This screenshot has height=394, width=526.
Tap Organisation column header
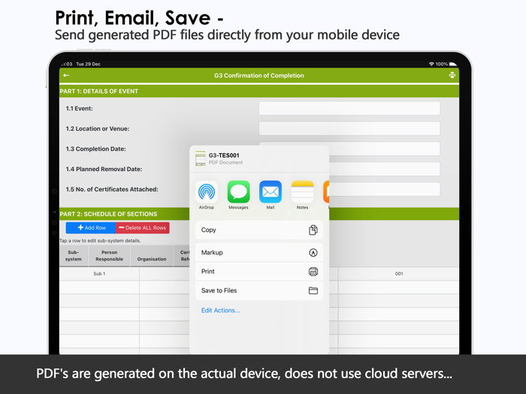[152, 256]
